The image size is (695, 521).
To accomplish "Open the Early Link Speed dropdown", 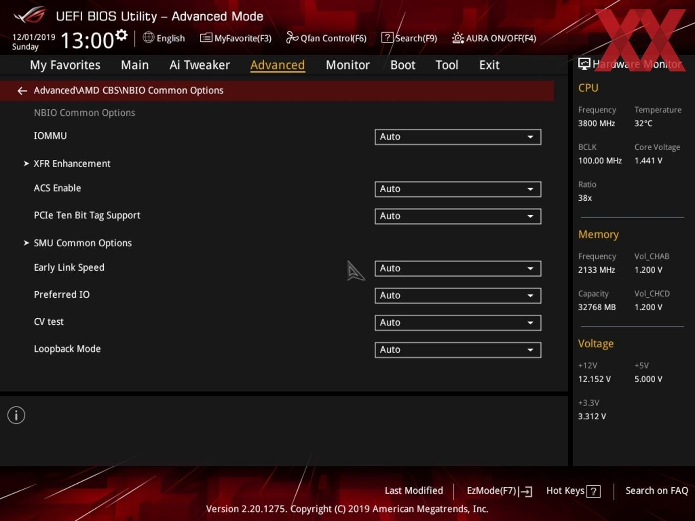I will pos(458,268).
